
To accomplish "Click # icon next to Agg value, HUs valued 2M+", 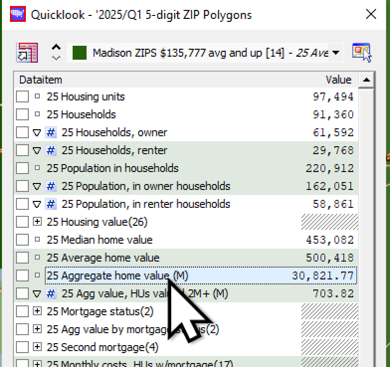I will click(x=51, y=294).
